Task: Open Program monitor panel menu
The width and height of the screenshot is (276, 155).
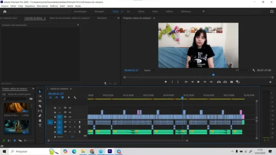Action: 154,18
